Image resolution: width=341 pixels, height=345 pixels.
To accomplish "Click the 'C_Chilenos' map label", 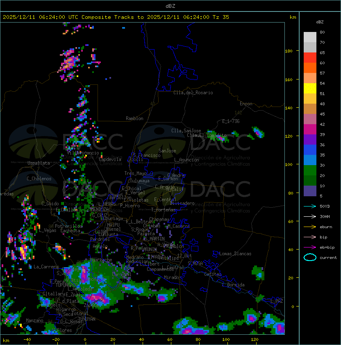I will pos(39,179).
